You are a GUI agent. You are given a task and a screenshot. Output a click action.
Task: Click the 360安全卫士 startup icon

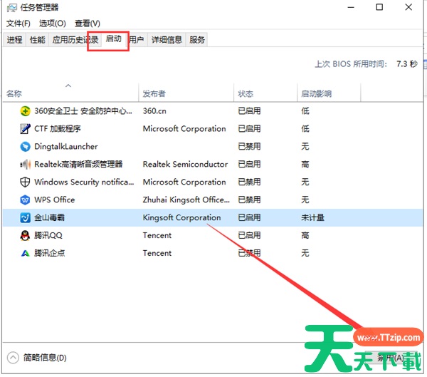click(x=26, y=111)
